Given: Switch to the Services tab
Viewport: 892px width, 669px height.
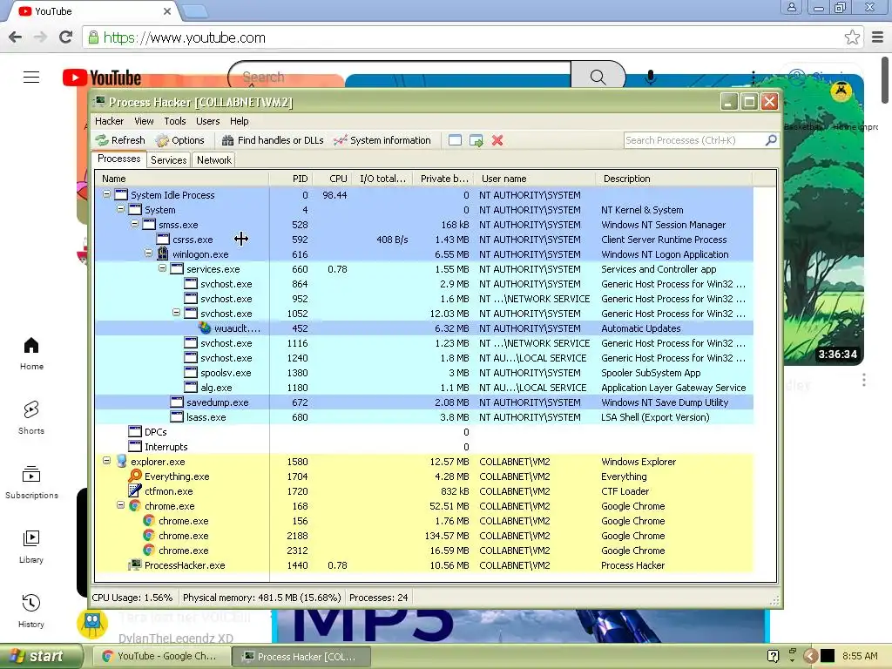Looking at the screenshot, I should pos(168,160).
